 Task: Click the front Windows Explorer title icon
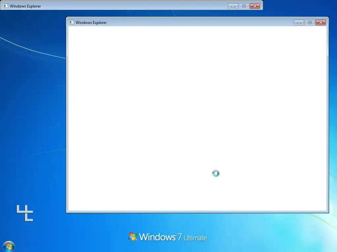click(x=71, y=22)
